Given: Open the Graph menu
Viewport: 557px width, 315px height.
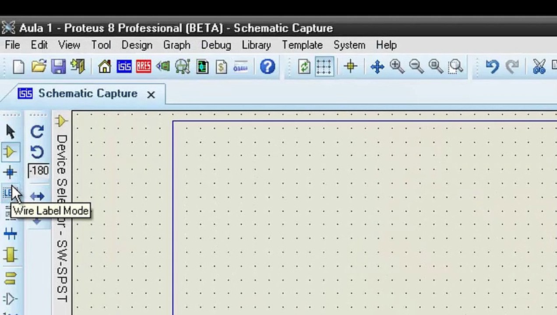Looking at the screenshot, I should [x=176, y=45].
